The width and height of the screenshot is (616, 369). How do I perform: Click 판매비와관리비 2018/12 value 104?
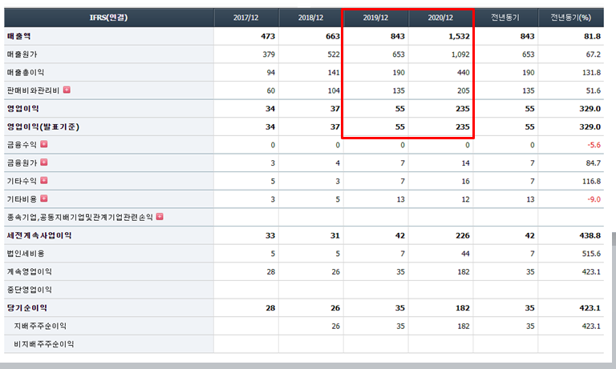[x=334, y=90]
